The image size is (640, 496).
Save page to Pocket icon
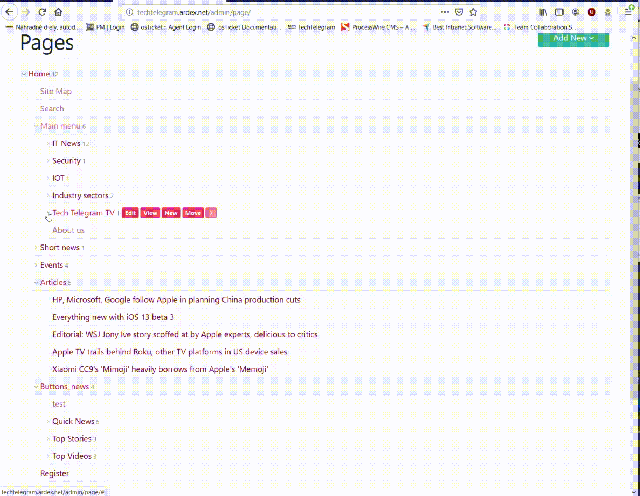coord(459,12)
